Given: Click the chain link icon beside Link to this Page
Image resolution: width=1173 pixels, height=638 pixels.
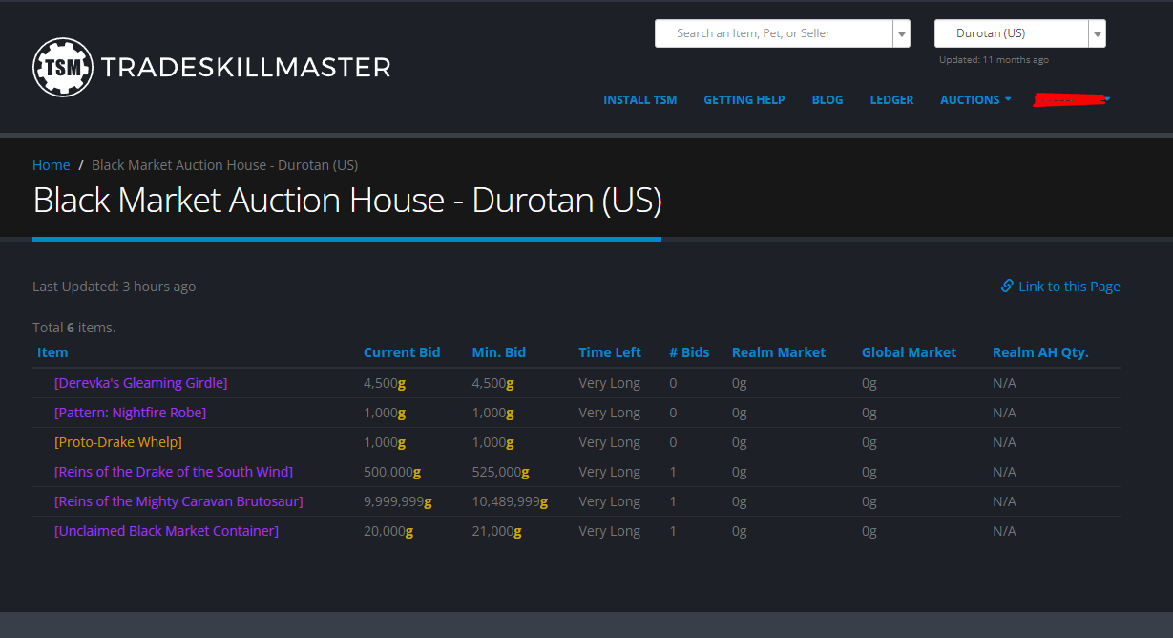Looking at the screenshot, I should pos(1007,286).
